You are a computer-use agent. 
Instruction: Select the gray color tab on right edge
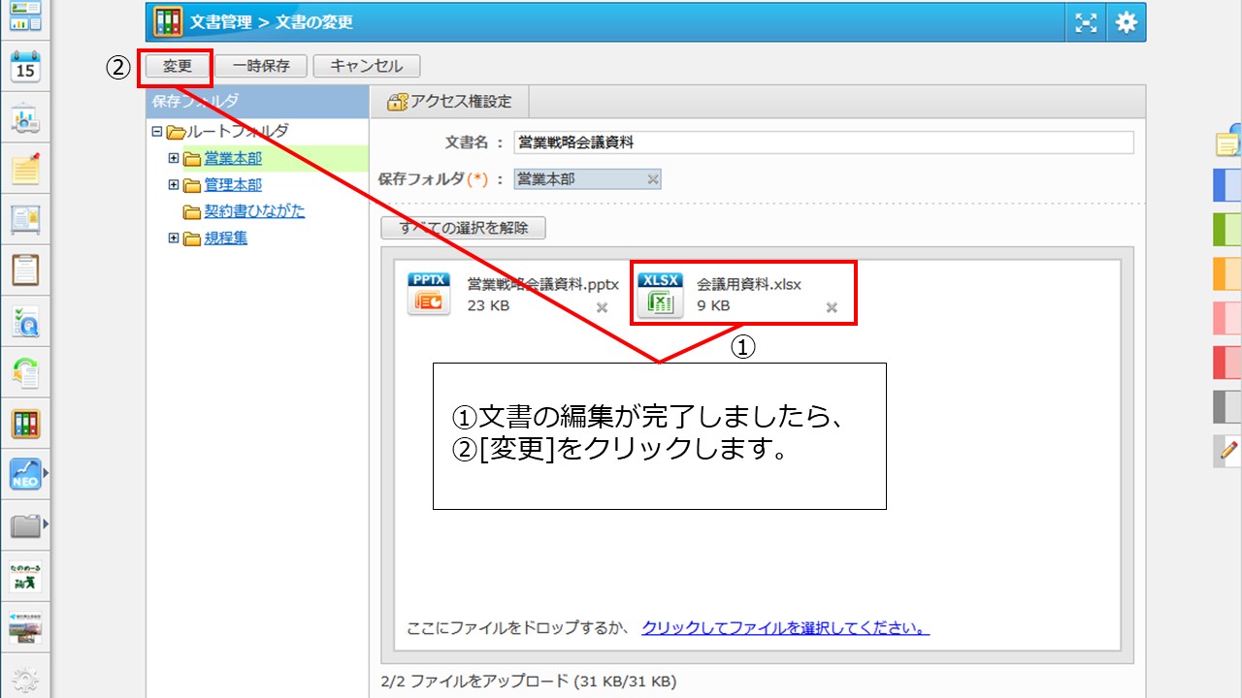point(1228,407)
